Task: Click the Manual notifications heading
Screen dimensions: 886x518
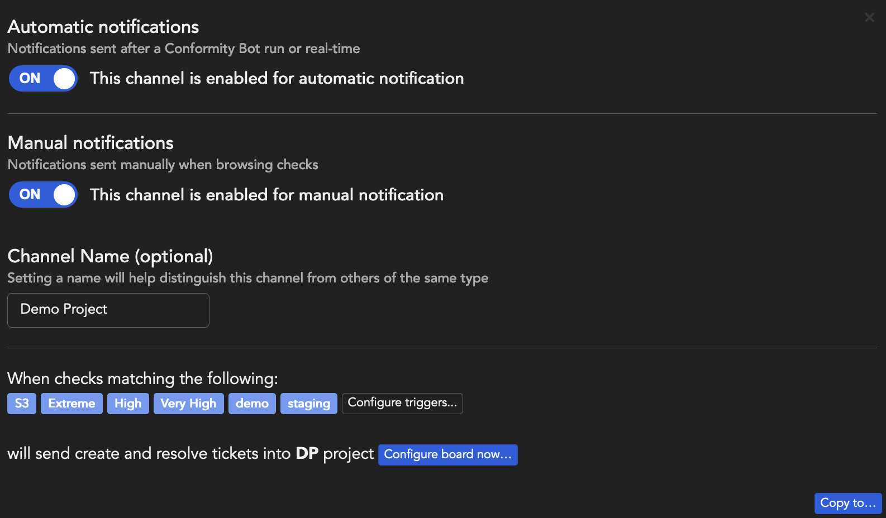Action: [90, 143]
